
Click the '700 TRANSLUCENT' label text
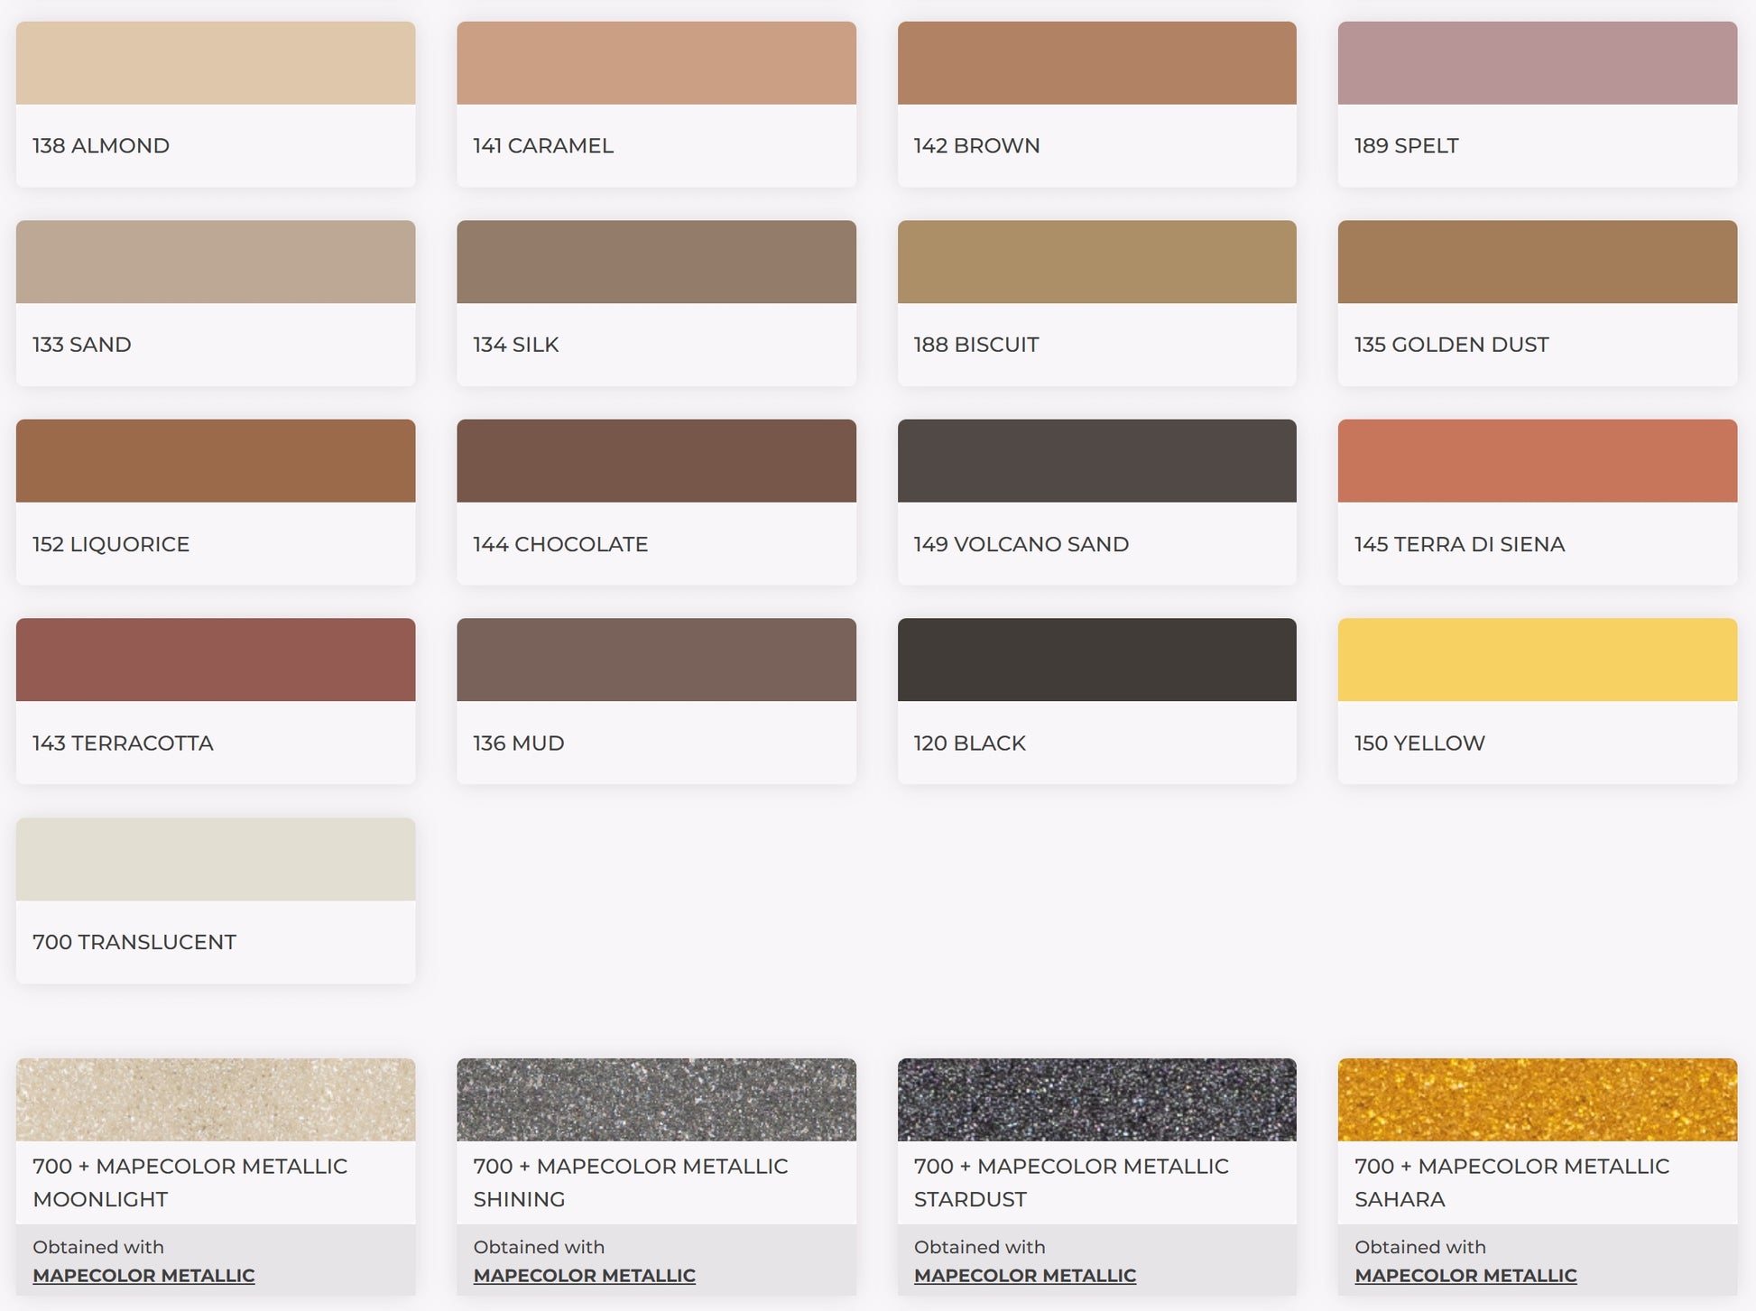point(134,942)
